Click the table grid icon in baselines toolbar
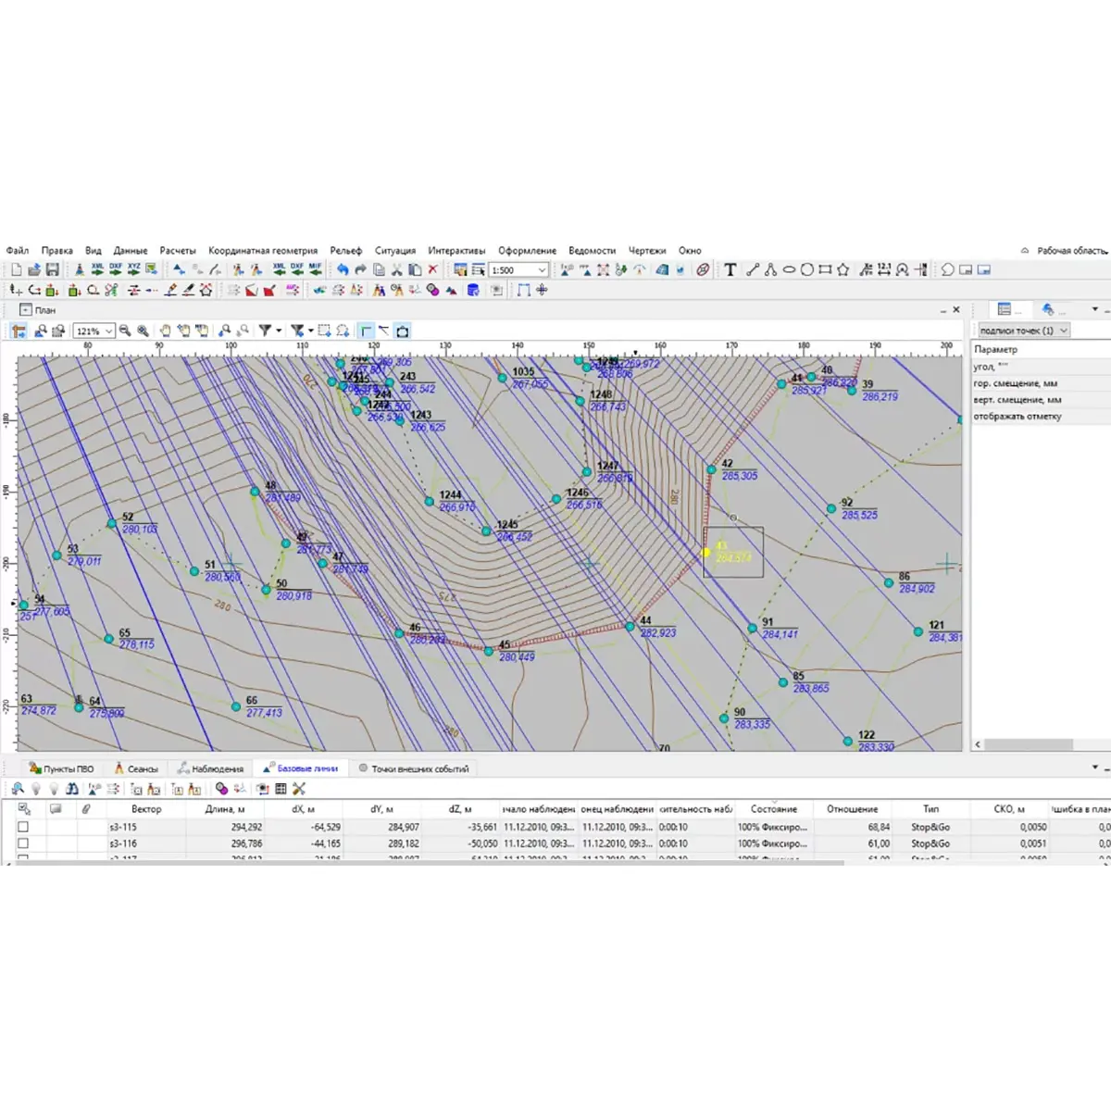The height and width of the screenshot is (1111, 1111). (281, 789)
